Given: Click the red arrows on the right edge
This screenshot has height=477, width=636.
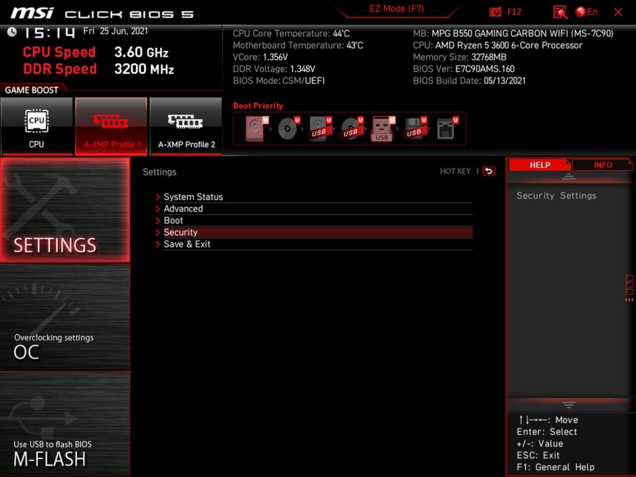Looking at the screenshot, I should click(x=629, y=300).
